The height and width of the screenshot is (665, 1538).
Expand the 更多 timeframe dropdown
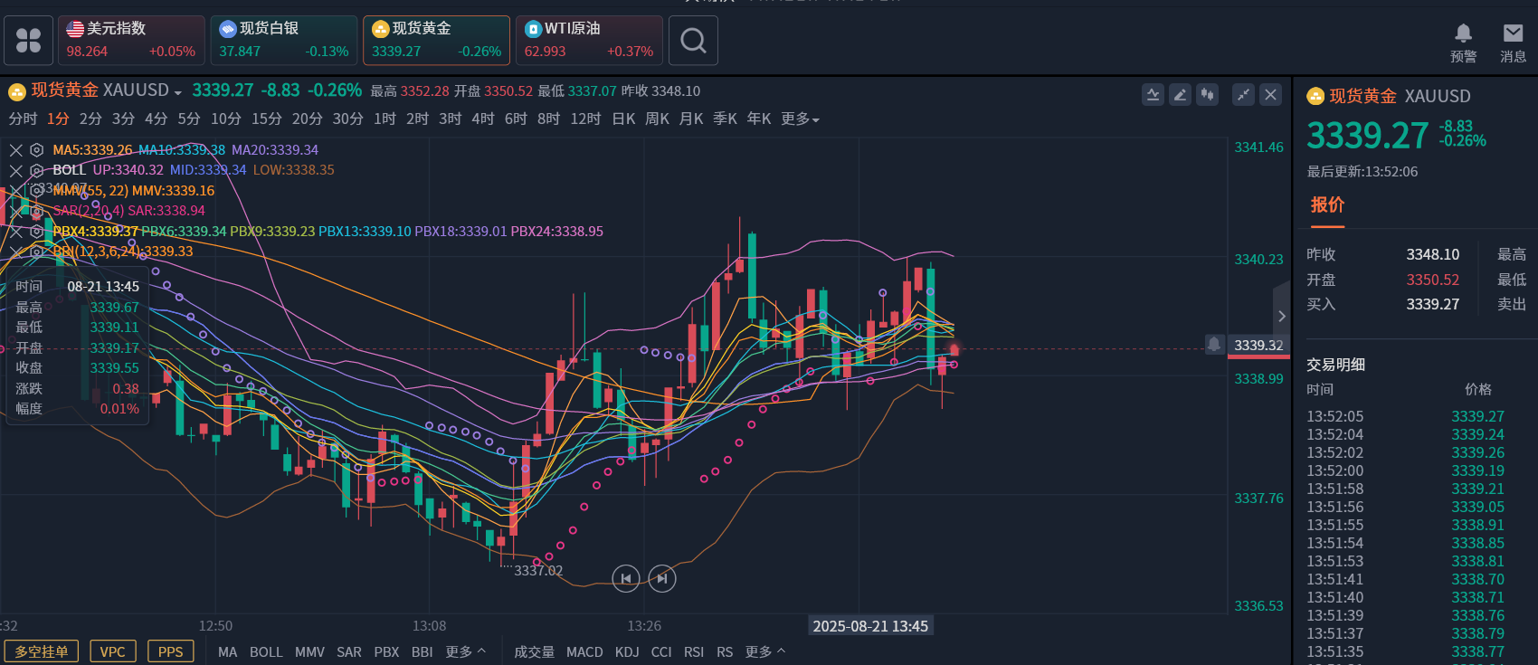click(x=800, y=119)
